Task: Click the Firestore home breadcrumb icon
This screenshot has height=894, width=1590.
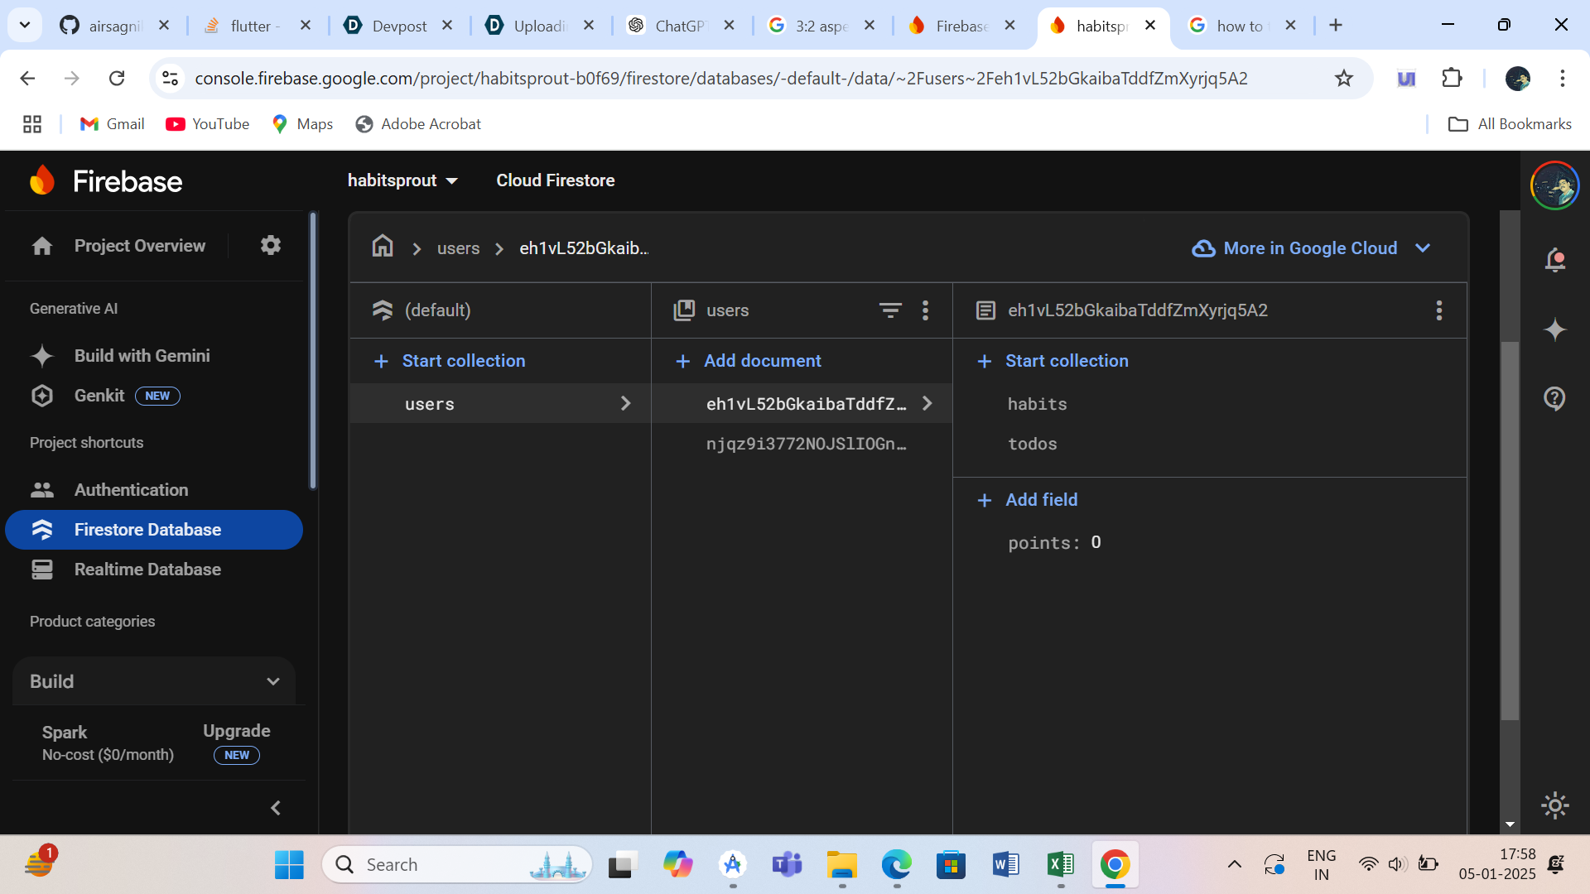Action: pos(382,247)
